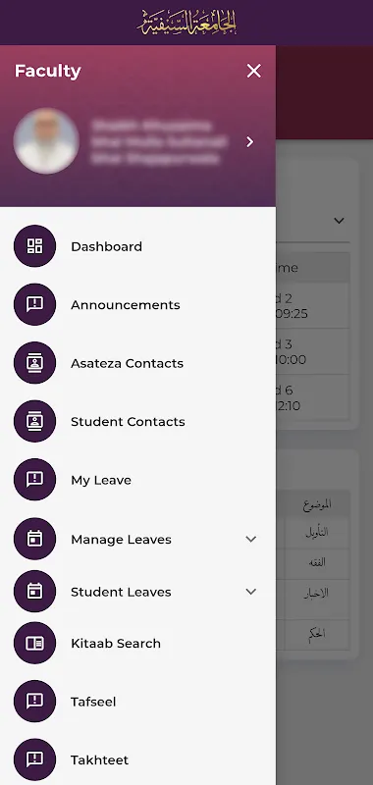
Task: Open the Tafseel menu label
Action: click(x=93, y=702)
